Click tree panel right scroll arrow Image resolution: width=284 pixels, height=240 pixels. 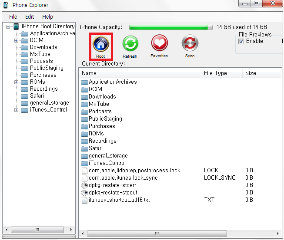click(x=71, y=230)
